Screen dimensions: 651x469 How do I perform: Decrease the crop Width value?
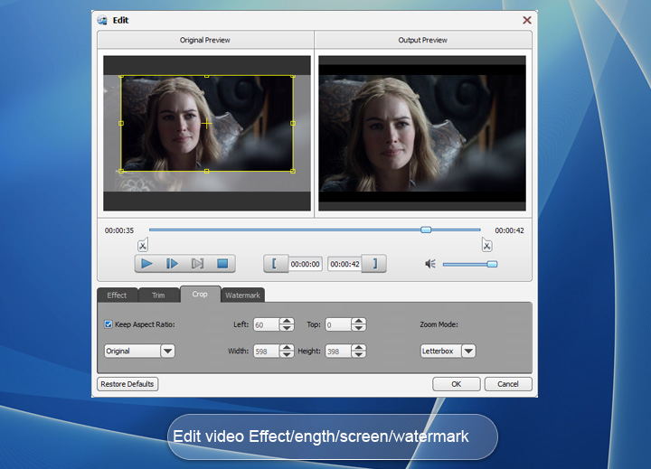click(287, 354)
